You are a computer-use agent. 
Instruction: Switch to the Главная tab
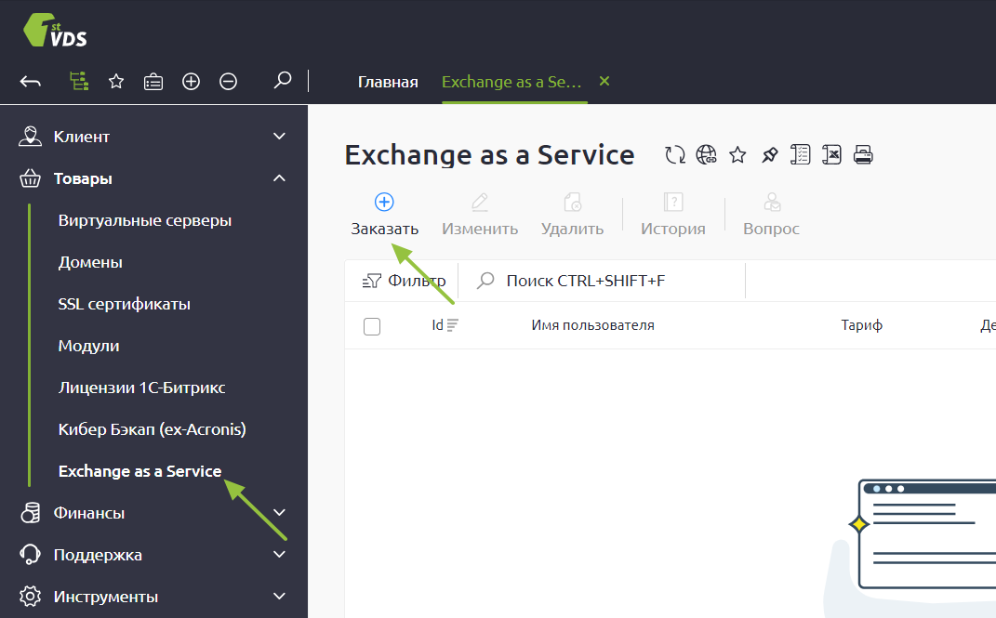click(388, 82)
